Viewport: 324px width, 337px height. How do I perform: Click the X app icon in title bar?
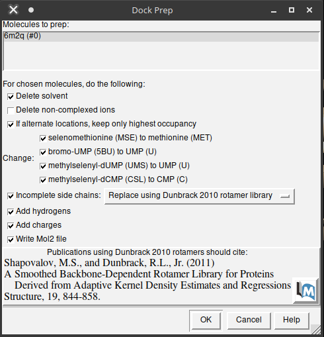point(13,10)
